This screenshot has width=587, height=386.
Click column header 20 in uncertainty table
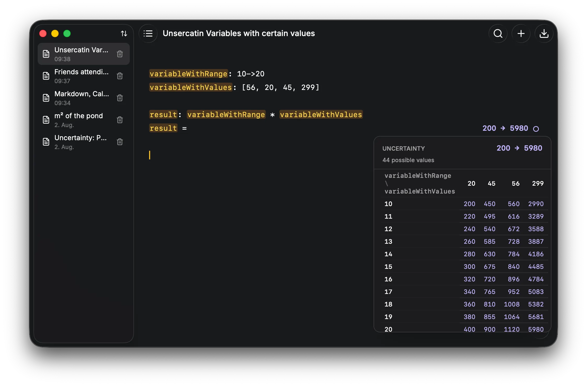[x=471, y=184]
